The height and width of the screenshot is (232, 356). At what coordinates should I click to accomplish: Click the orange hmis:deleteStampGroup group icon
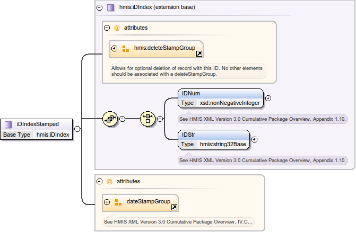pyautogui.click(x=126, y=49)
